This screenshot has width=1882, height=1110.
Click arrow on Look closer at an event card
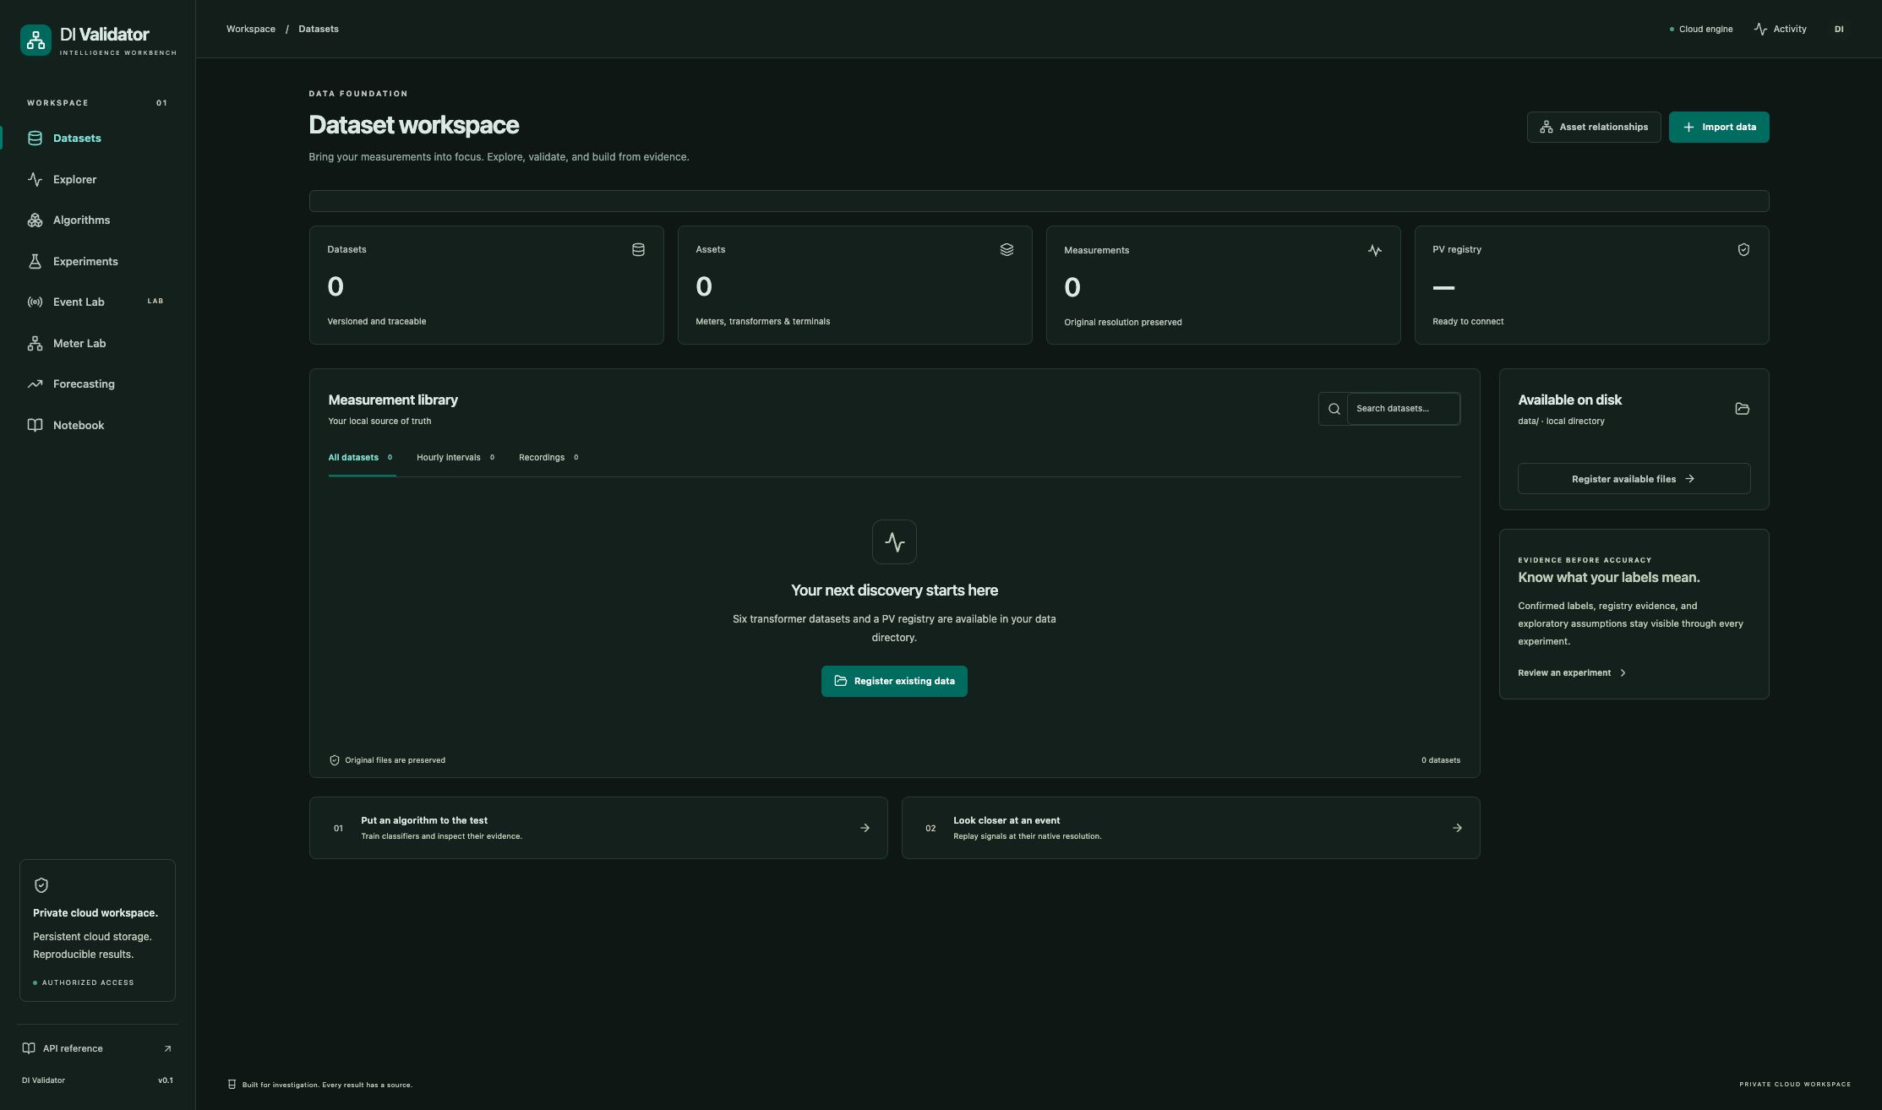(1457, 828)
